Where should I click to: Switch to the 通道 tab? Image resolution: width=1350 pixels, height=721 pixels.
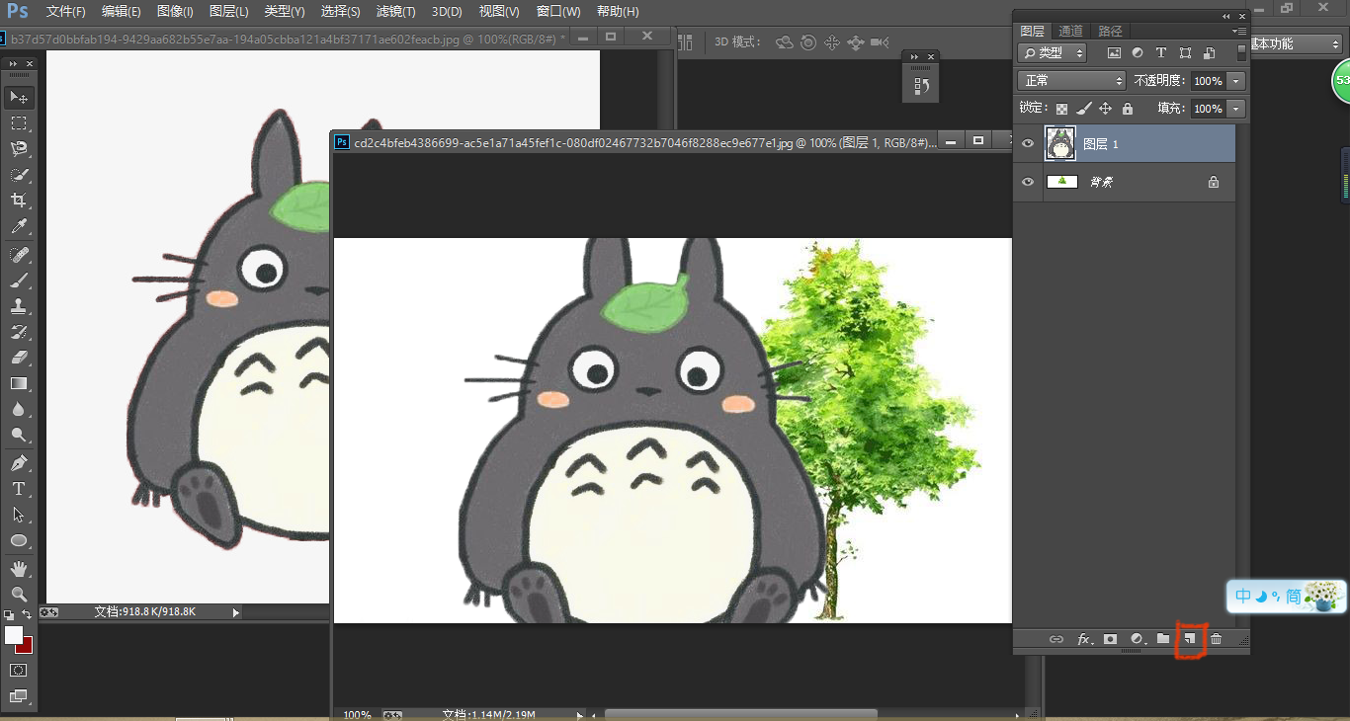click(x=1070, y=32)
